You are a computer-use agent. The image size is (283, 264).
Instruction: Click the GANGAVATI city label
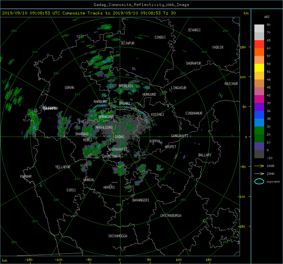coord(180,136)
